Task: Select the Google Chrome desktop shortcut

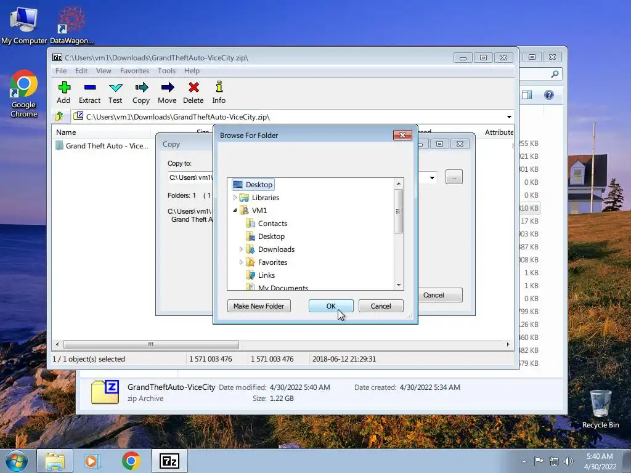Action: (24, 94)
